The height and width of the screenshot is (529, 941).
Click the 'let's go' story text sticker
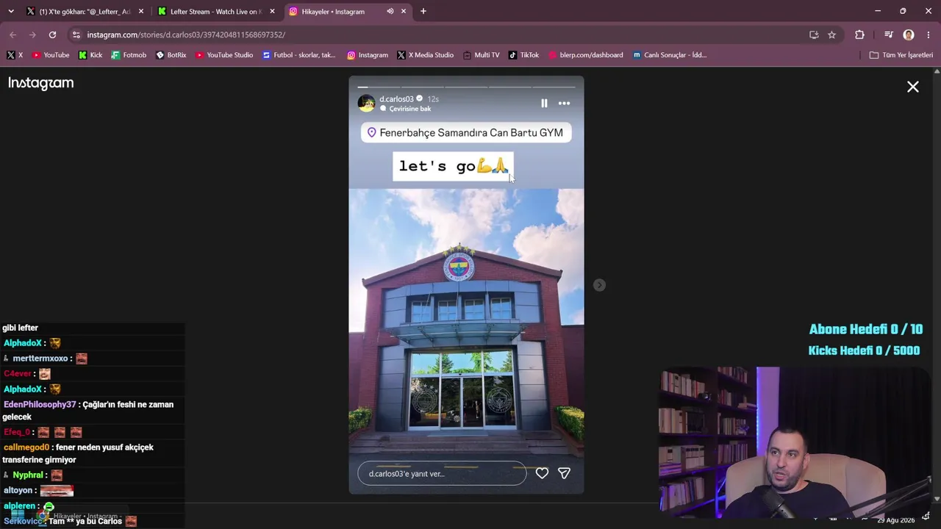pyautogui.click(x=453, y=166)
